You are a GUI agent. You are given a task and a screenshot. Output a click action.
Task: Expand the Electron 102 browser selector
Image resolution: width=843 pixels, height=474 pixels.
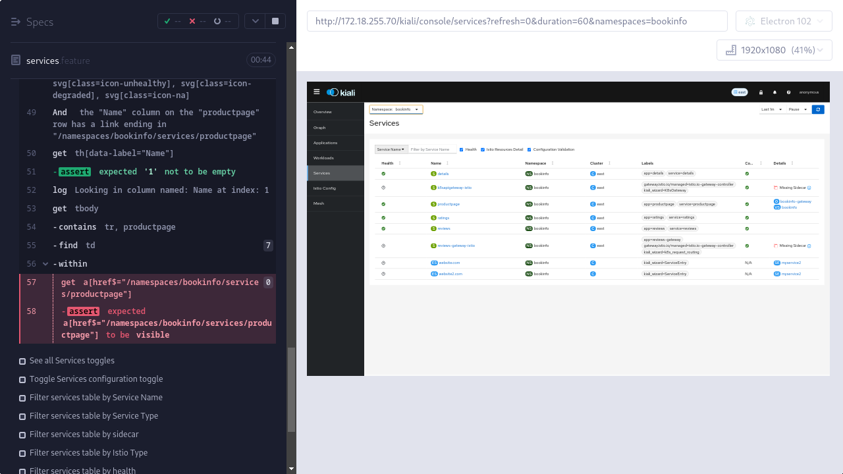[x=784, y=21]
